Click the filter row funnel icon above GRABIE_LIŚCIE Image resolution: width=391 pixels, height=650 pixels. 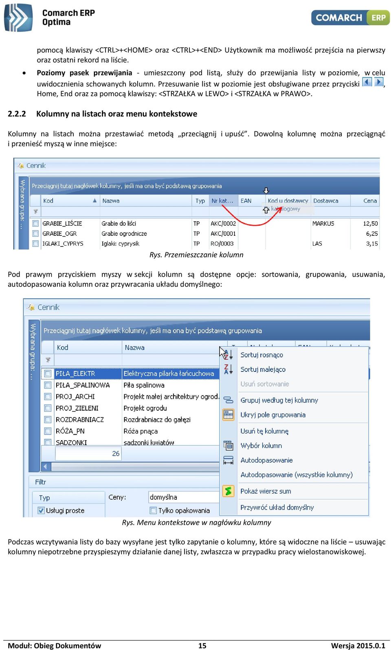[36, 211]
